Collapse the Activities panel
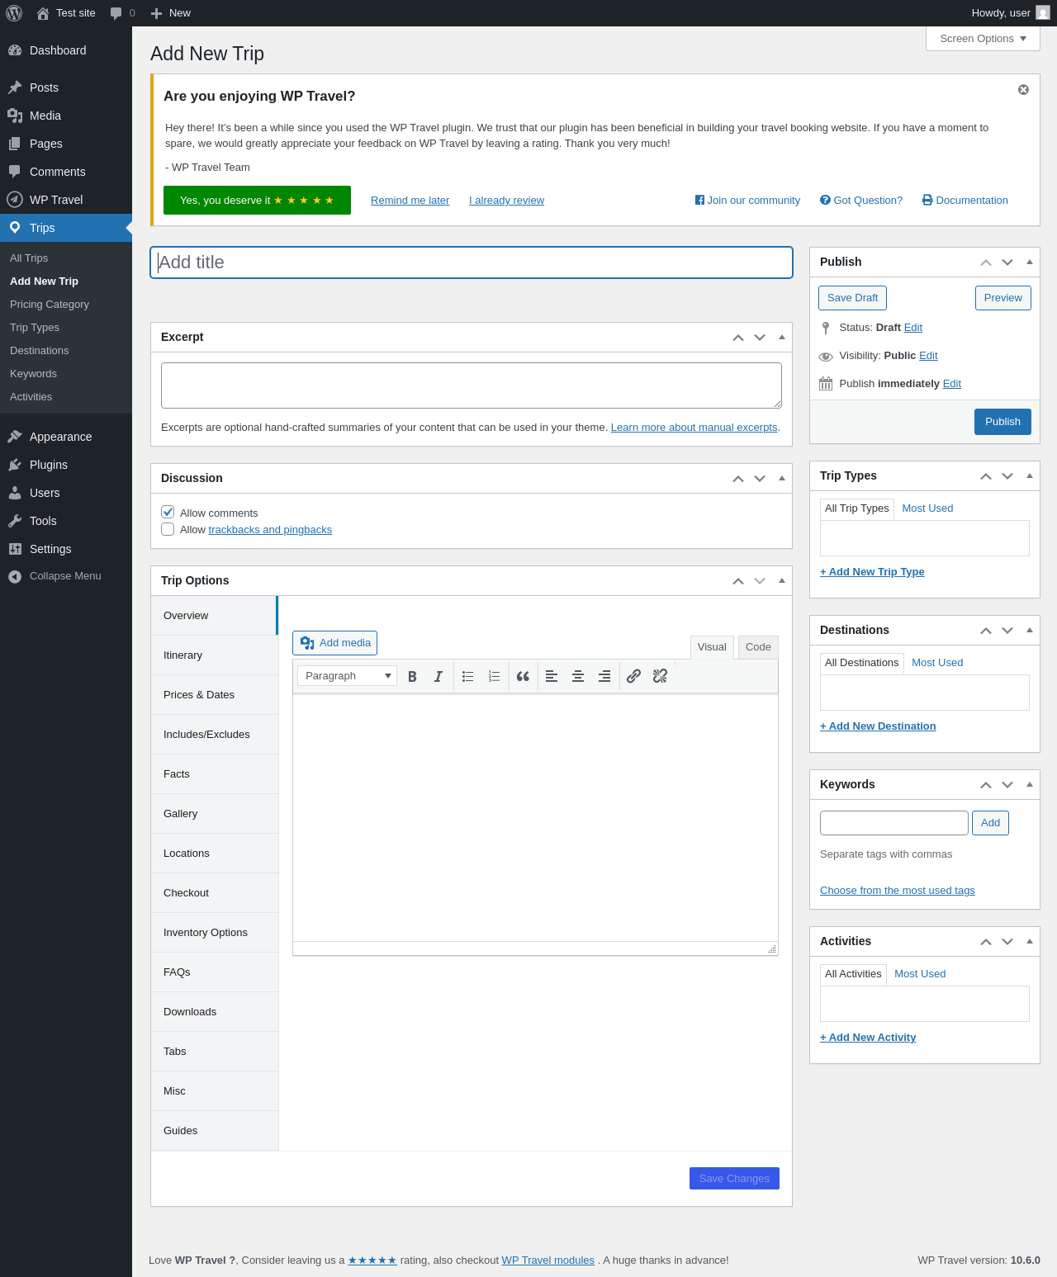This screenshot has height=1277, width=1057. click(1030, 941)
